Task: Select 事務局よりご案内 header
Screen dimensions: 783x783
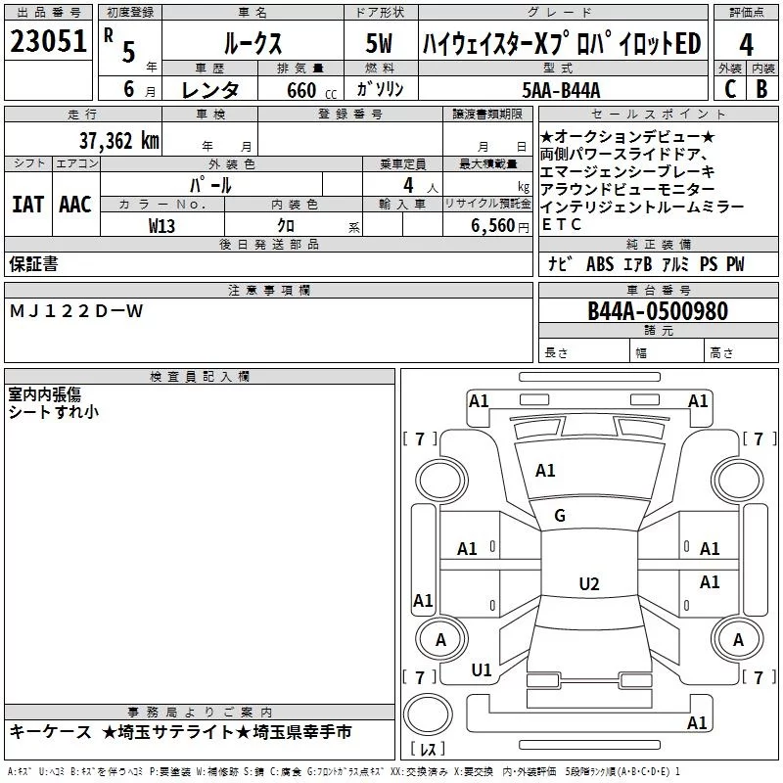Action: [200, 713]
